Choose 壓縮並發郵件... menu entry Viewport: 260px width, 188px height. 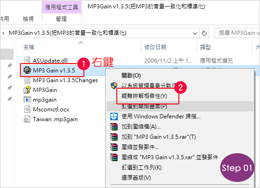[179, 147]
